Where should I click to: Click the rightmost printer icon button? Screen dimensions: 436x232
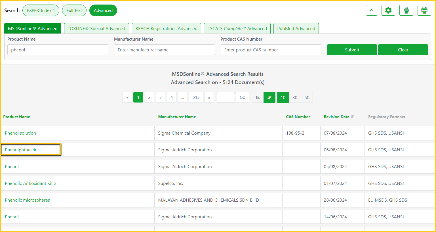click(424, 11)
